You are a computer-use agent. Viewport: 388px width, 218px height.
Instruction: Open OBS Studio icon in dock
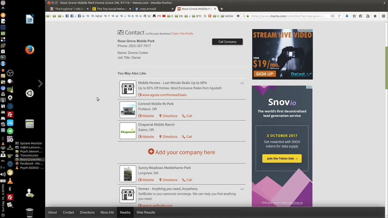point(10,73)
